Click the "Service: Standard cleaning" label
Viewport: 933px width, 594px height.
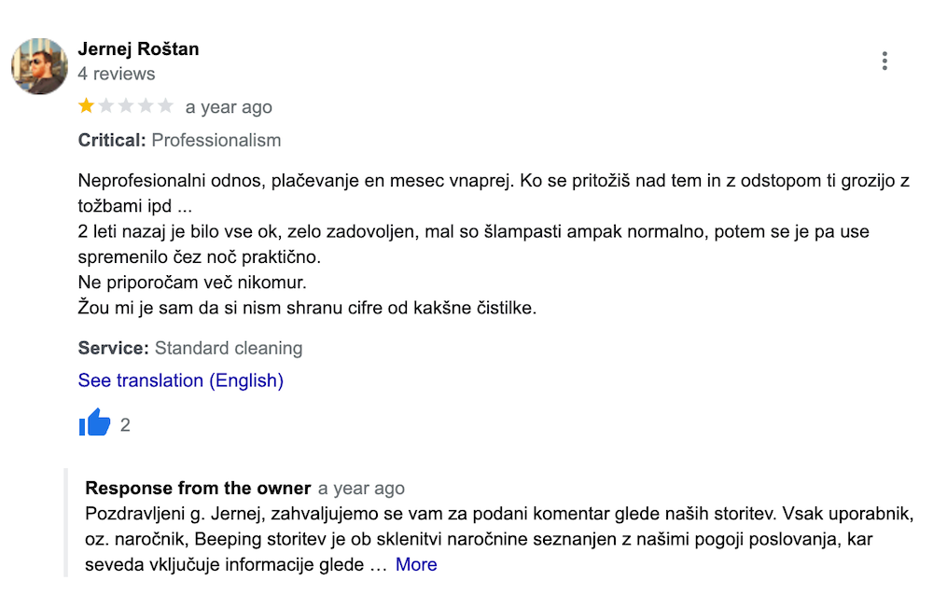pyautogui.click(x=190, y=349)
